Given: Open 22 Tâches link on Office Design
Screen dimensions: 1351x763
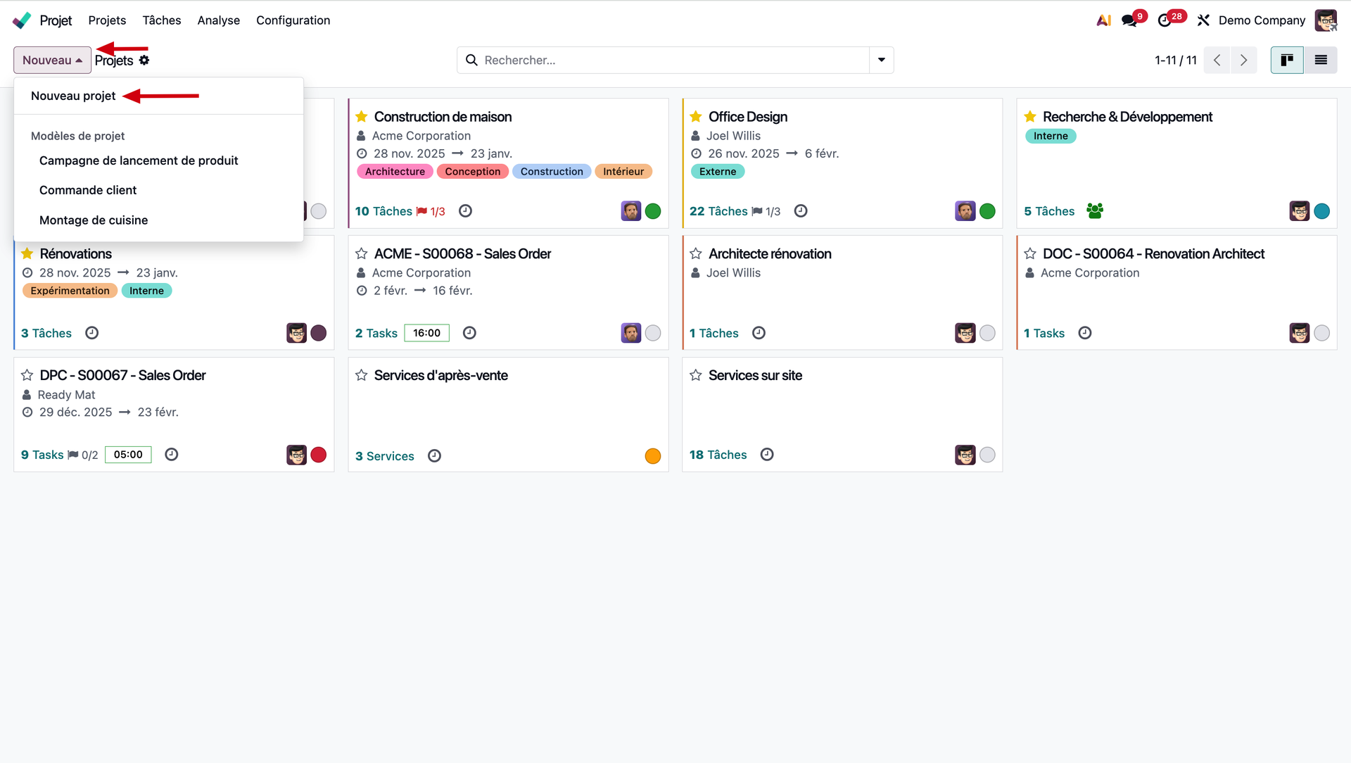Looking at the screenshot, I should pos(718,211).
